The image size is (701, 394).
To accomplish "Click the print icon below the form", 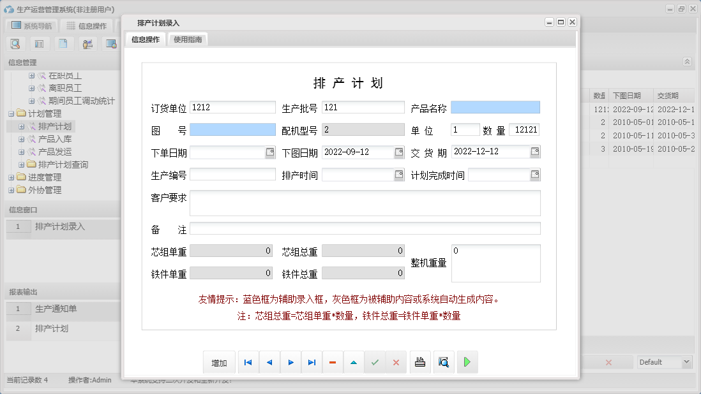I will click(420, 361).
